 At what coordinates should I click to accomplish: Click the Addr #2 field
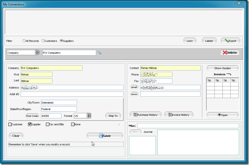[x=72, y=94]
